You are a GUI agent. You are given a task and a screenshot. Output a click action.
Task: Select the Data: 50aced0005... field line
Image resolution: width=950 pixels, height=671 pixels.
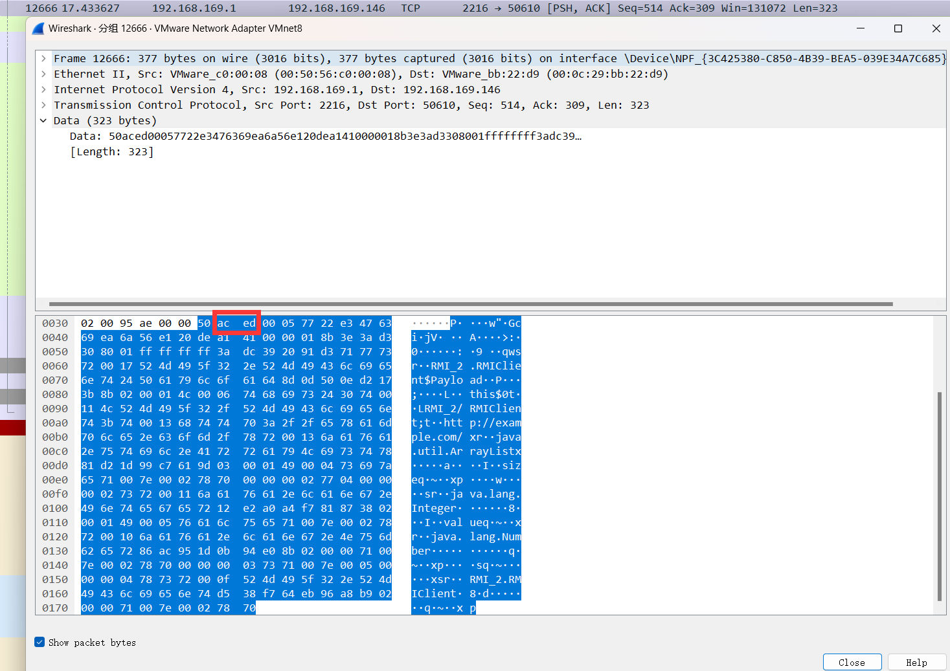point(326,136)
